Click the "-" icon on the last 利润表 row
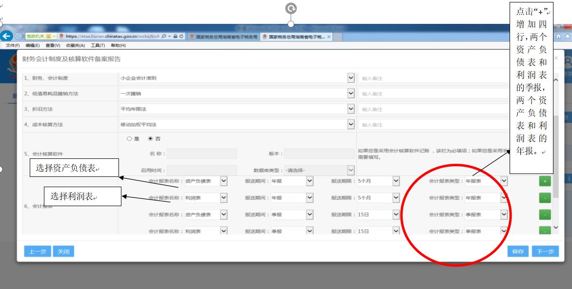Image resolution: width=572 pixels, height=289 pixels. point(545,231)
